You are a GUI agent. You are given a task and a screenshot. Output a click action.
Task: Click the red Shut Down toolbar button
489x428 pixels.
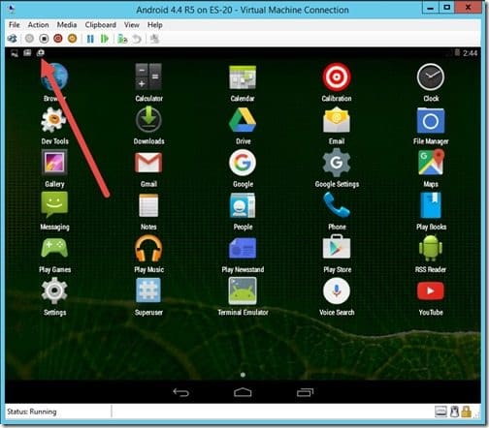(x=58, y=39)
